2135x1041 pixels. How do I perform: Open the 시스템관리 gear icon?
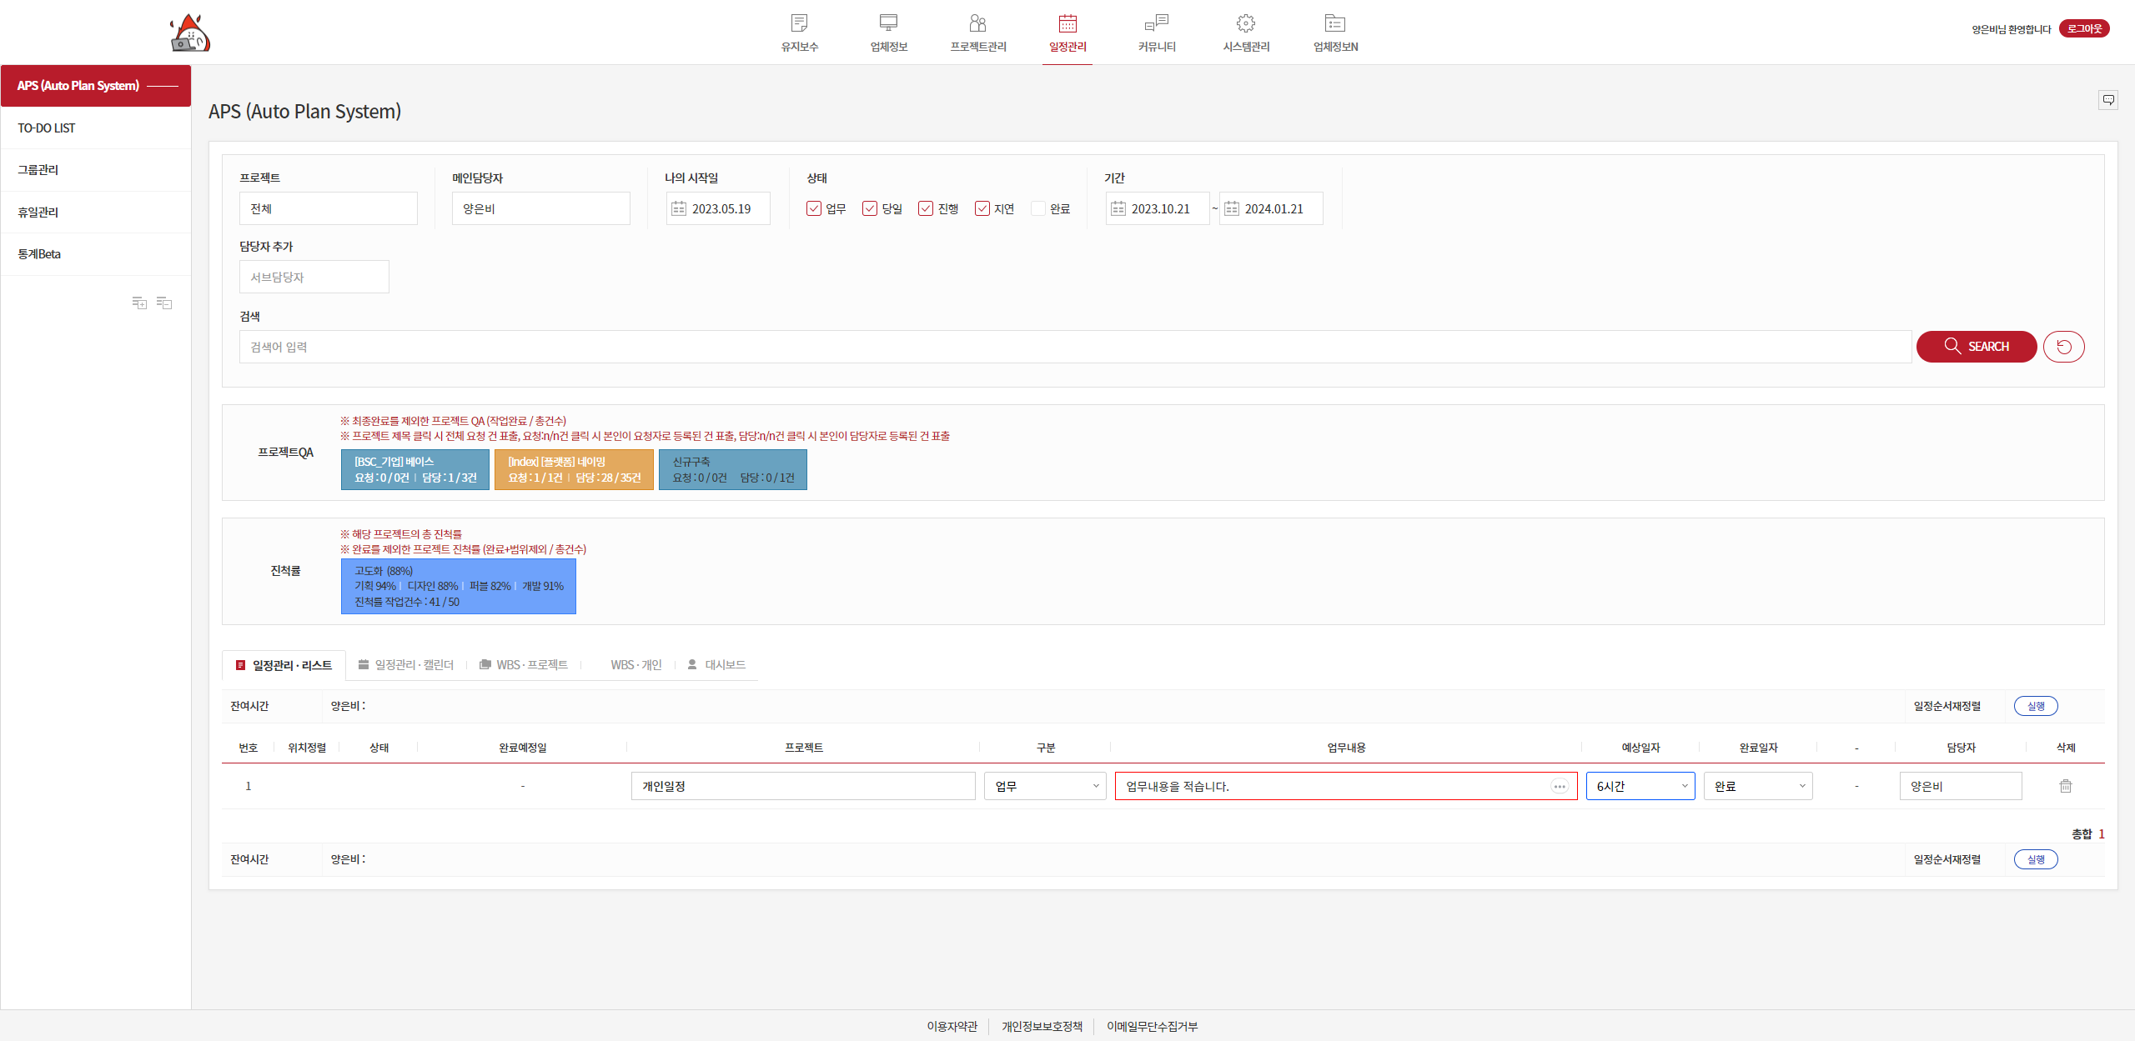(x=1246, y=23)
